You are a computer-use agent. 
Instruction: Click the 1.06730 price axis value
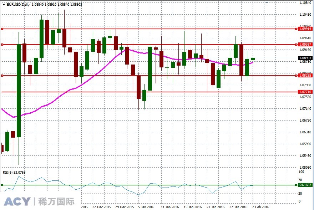point(305,120)
